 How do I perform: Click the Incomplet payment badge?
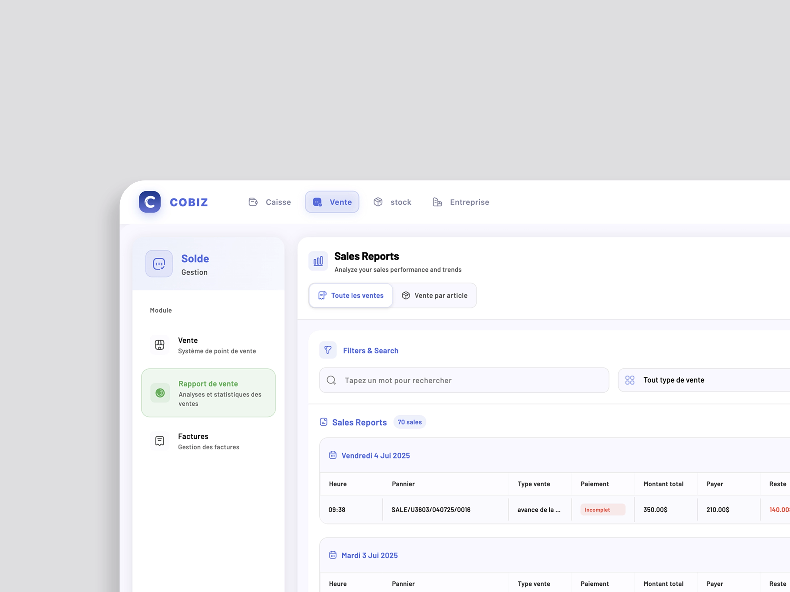[603, 510]
